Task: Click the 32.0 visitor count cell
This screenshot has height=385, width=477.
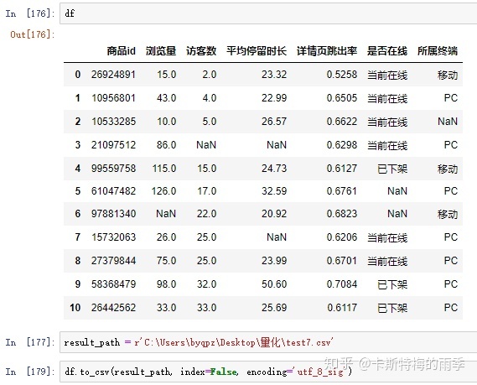Action: [x=206, y=284]
